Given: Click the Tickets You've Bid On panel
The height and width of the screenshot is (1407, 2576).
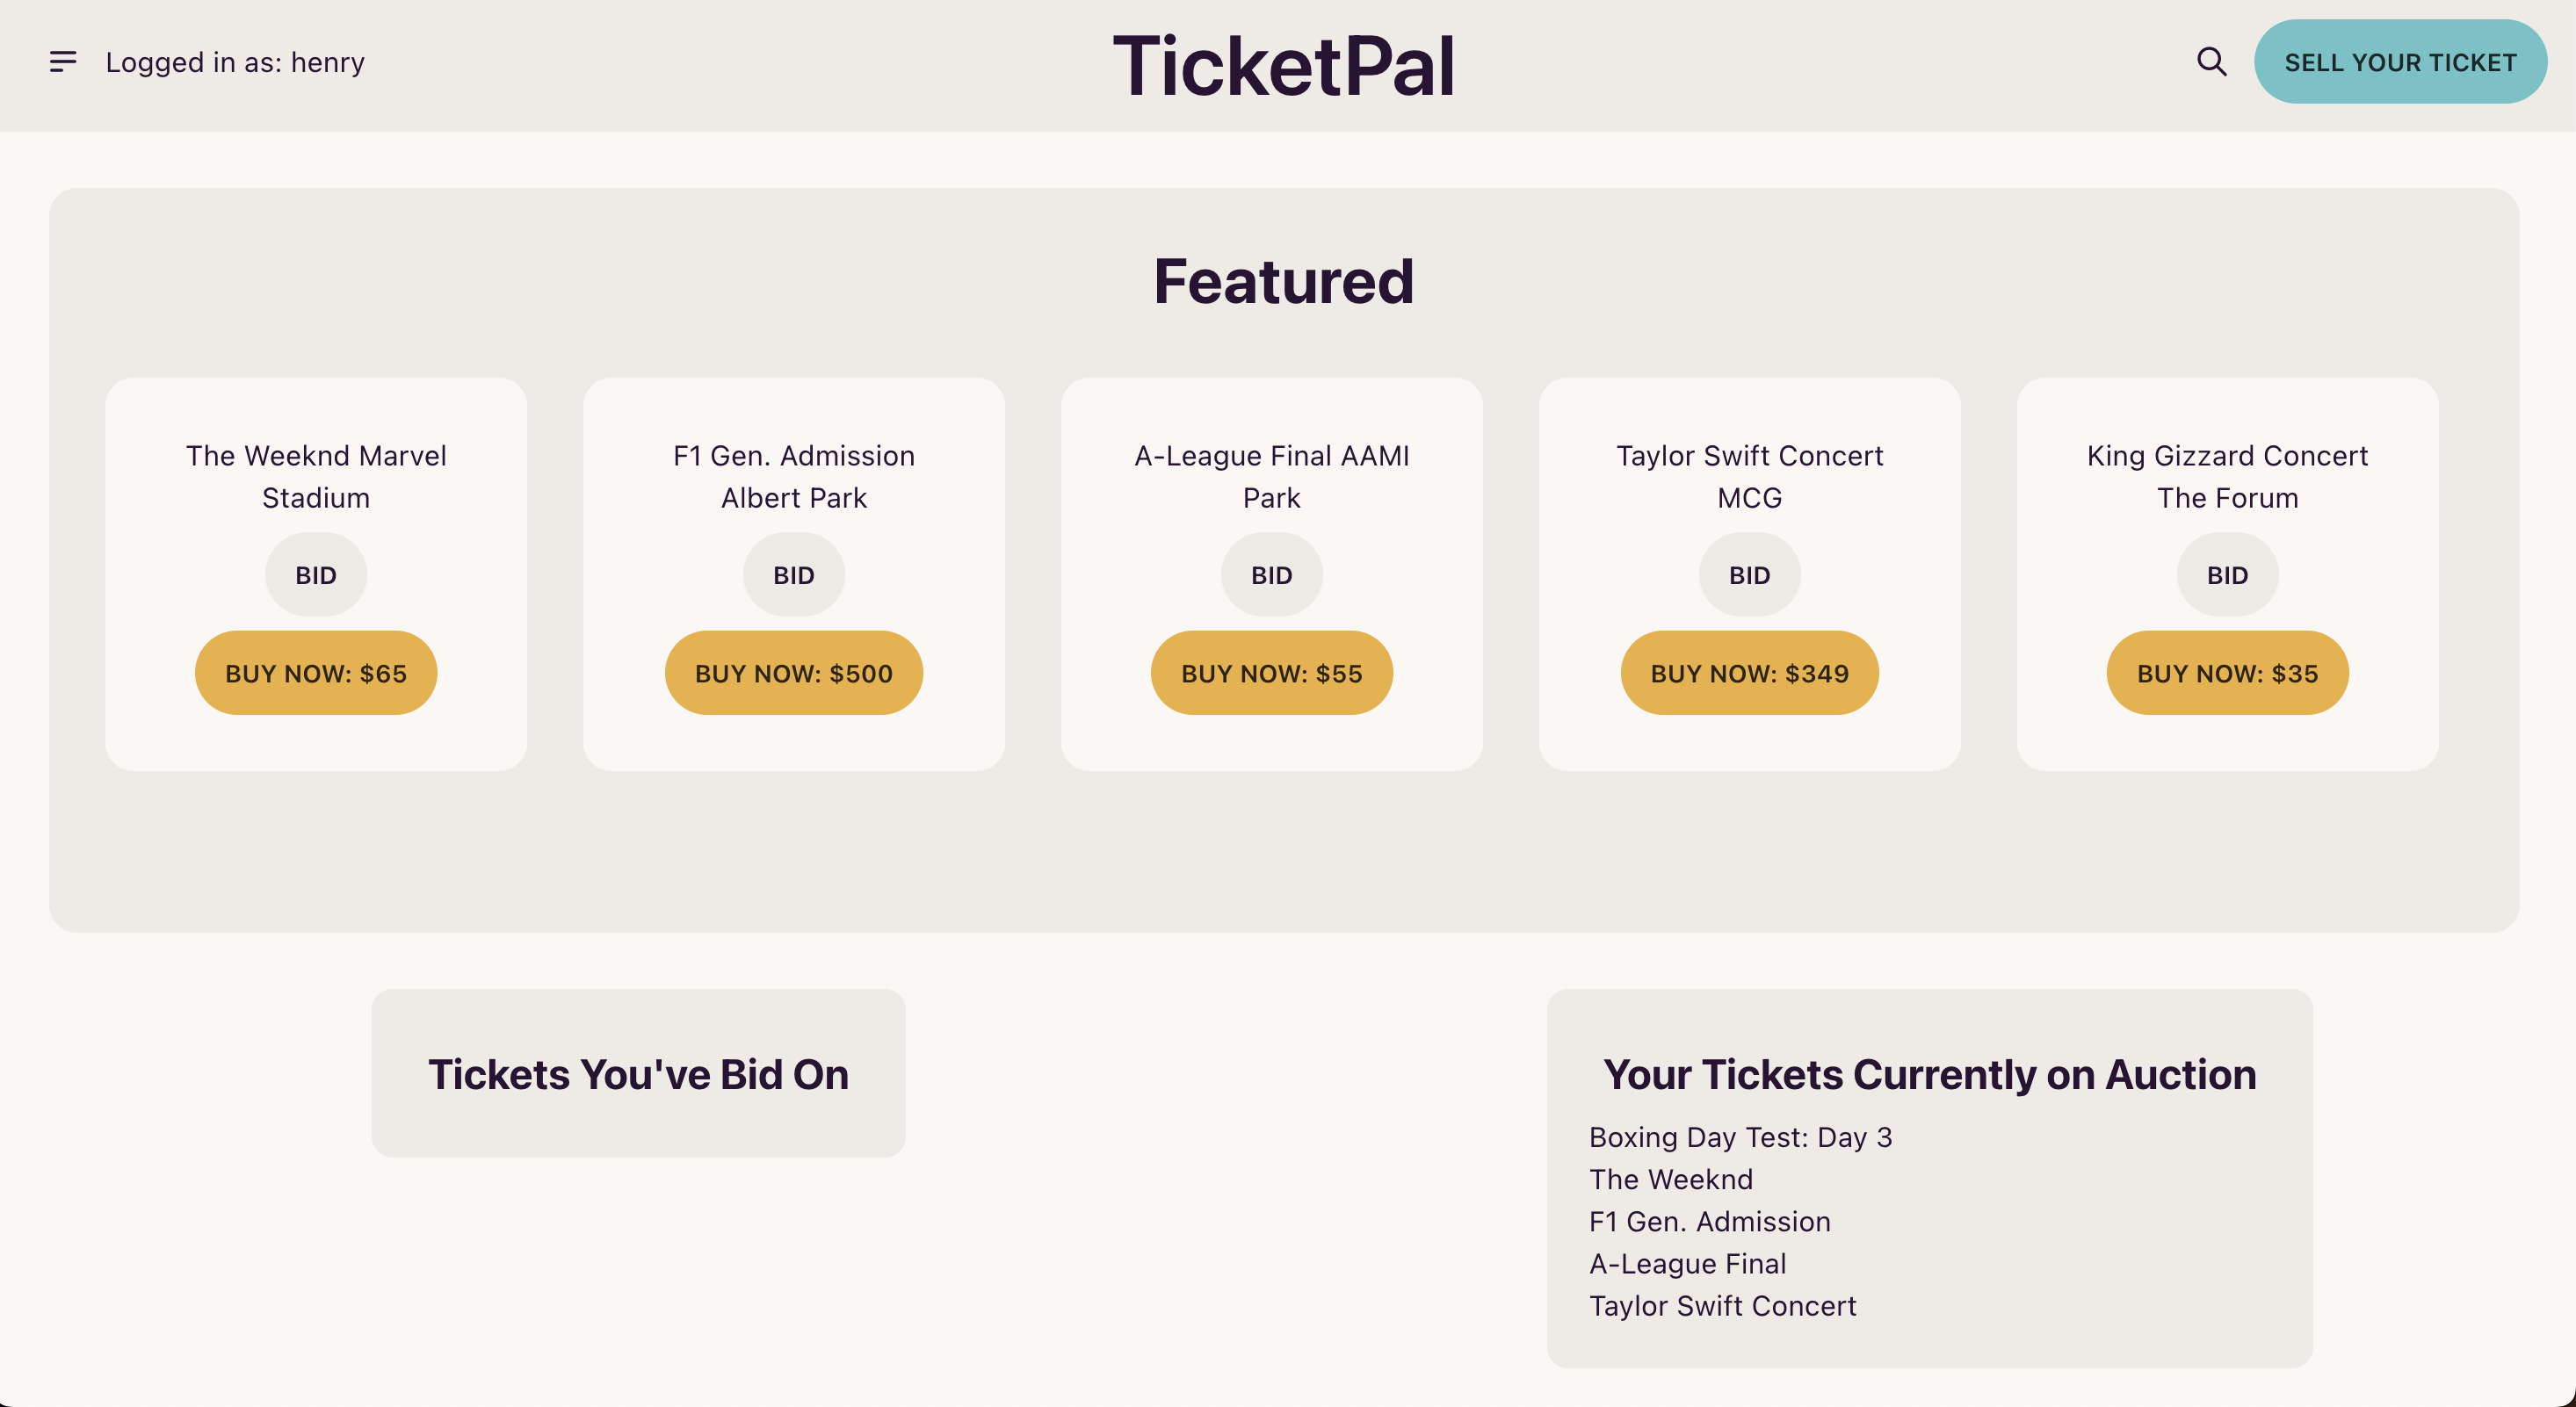Looking at the screenshot, I should coord(638,1074).
